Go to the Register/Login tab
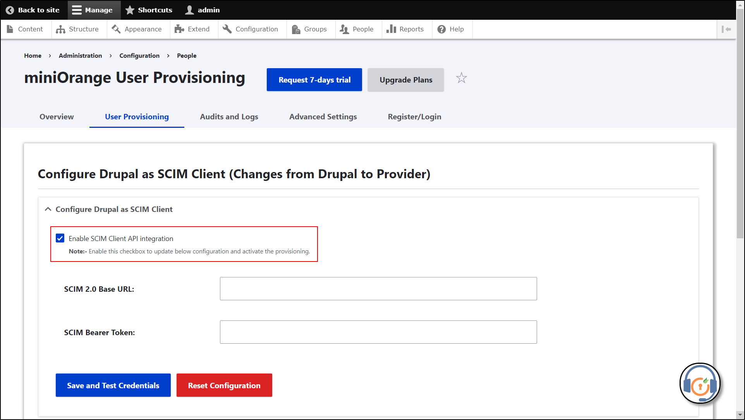This screenshot has height=420, width=745. click(x=415, y=117)
